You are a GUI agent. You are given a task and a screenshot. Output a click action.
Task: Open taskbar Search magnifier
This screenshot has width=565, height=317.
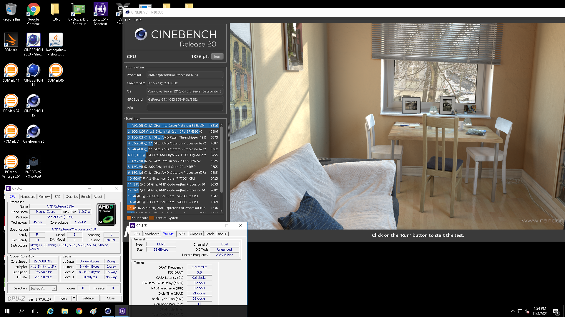tap(21, 311)
